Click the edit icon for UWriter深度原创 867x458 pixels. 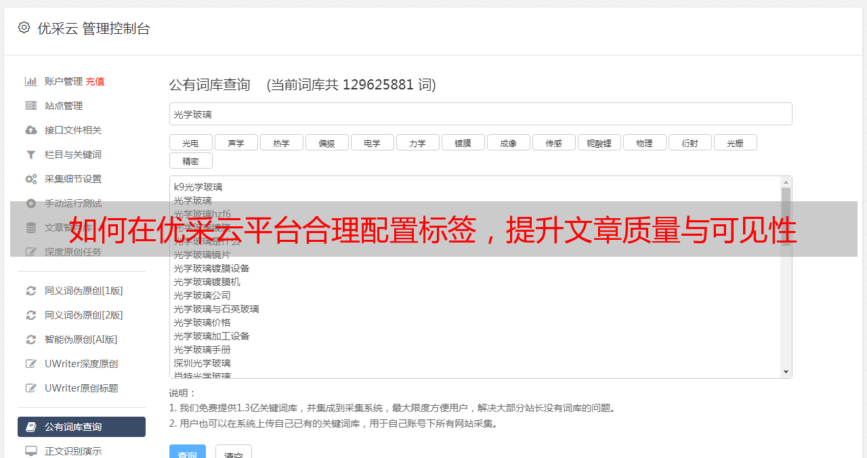[31, 364]
